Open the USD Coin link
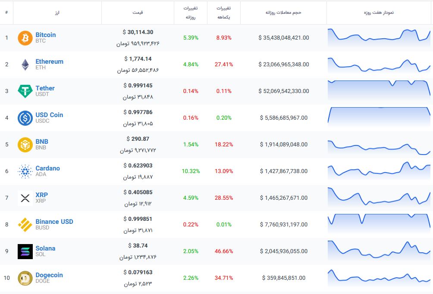Screen dimensions: 433x294 click(x=49, y=115)
